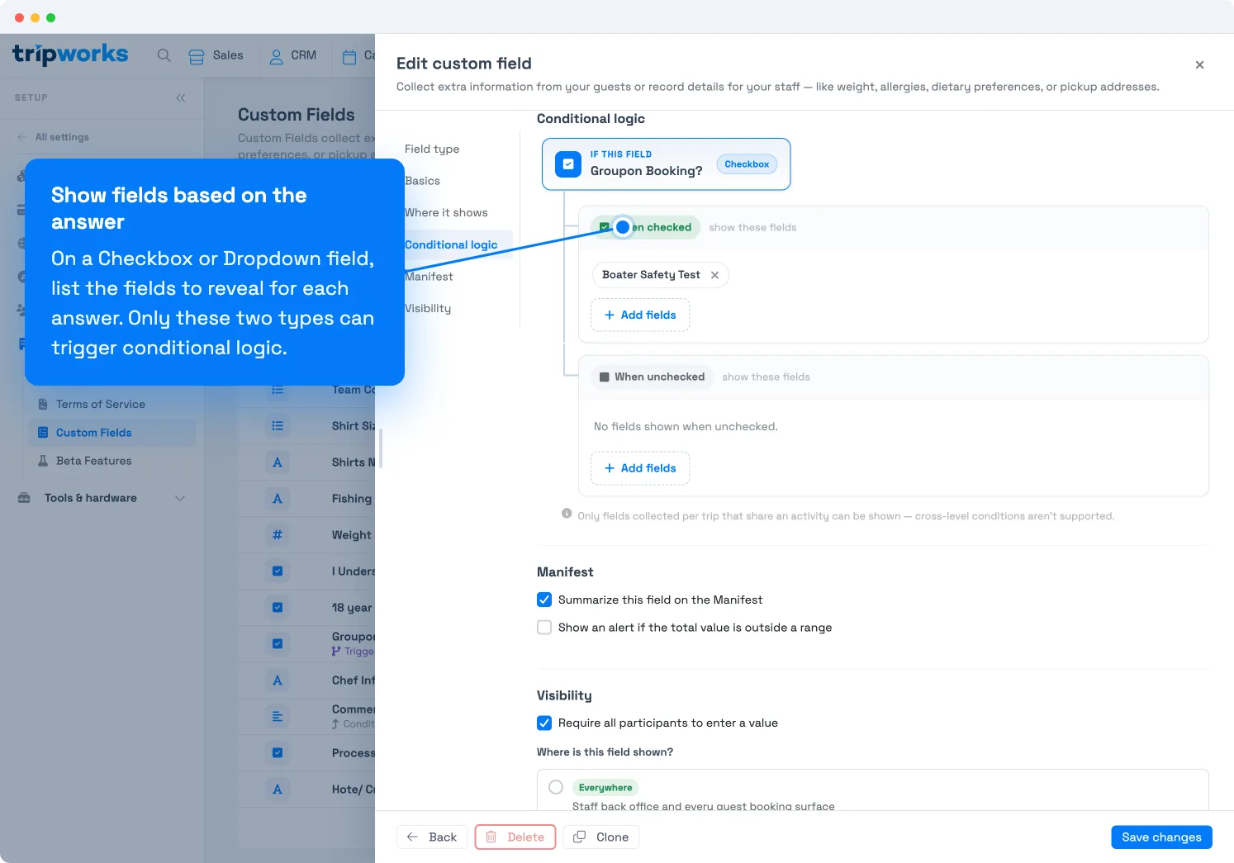The height and width of the screenshot is (863, 1234).
Task: Toggle Summarize this field on the Manifest
Action: coord(544,600)
